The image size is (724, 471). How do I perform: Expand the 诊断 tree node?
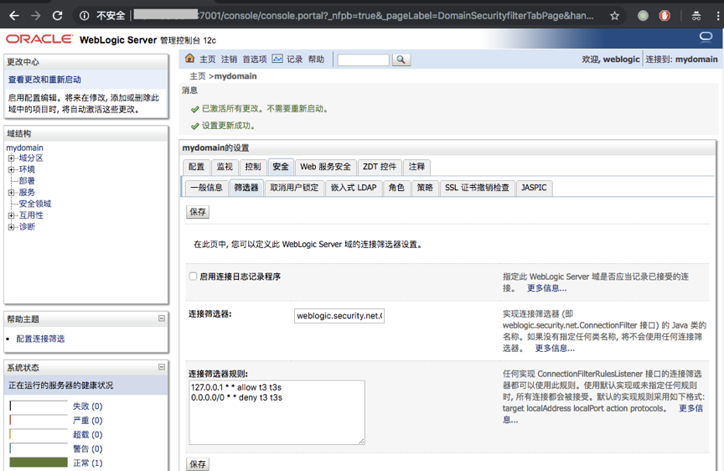coord(11,227)
